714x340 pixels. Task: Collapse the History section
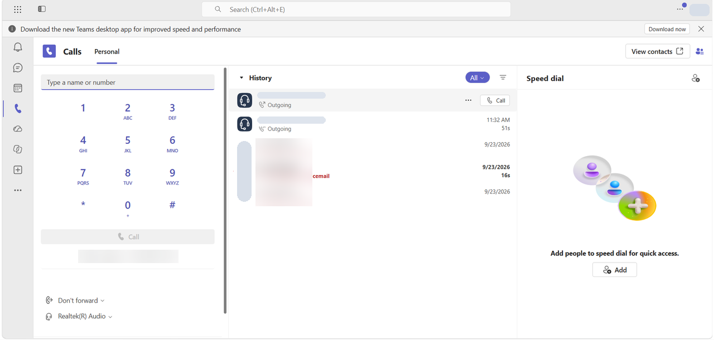tap(242, 78)
